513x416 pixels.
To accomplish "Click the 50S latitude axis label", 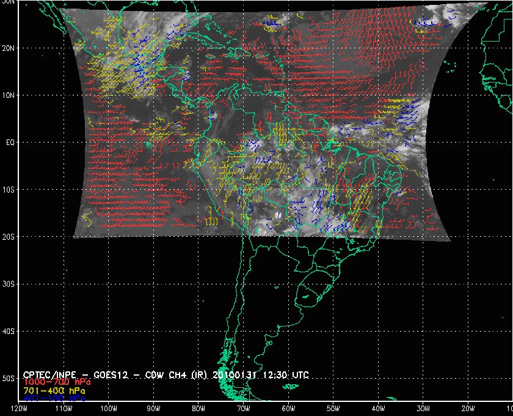I will click(8, 379).
